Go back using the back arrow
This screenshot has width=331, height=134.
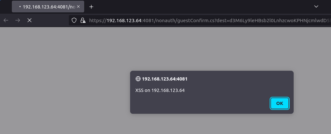coord(6,20)
